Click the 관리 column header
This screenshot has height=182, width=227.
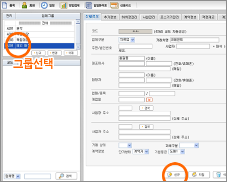pos(10,16)
